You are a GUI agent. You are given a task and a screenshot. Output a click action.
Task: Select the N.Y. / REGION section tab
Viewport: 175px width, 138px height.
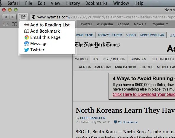pyautogui.click(x=114, y=59)
